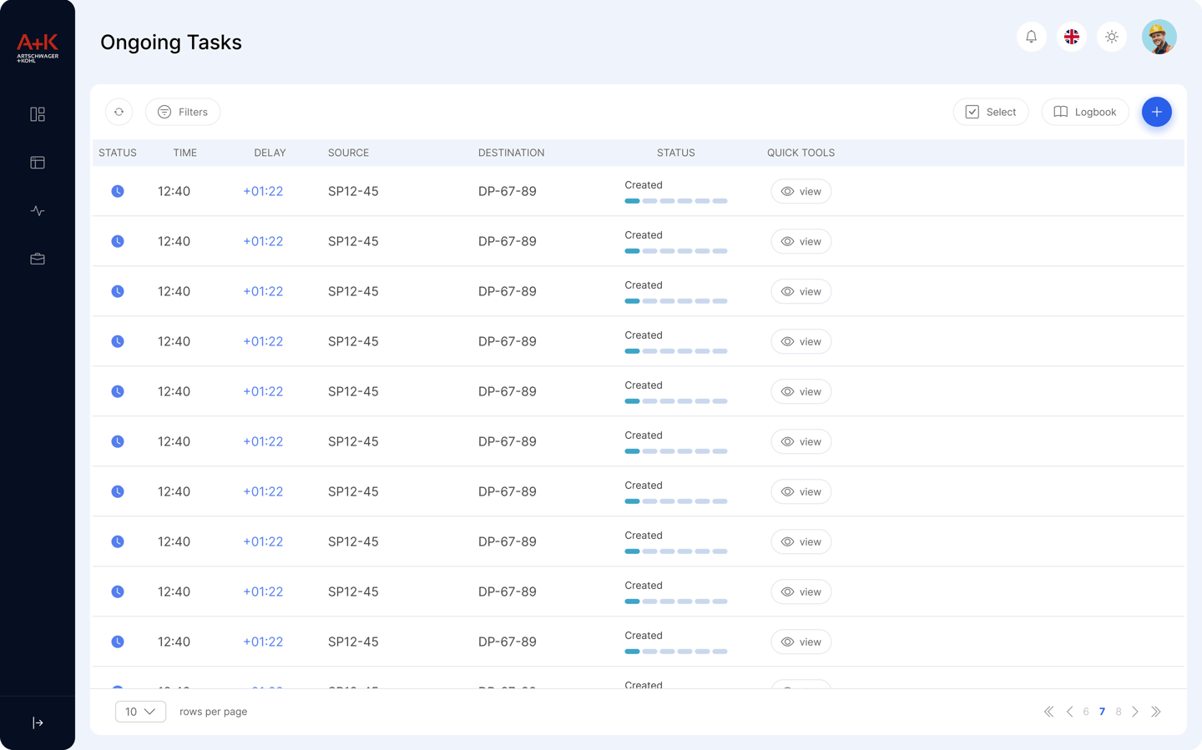Click the refresh tasks icon
The width and height of the screenshot is (1202, 750).
119,112
